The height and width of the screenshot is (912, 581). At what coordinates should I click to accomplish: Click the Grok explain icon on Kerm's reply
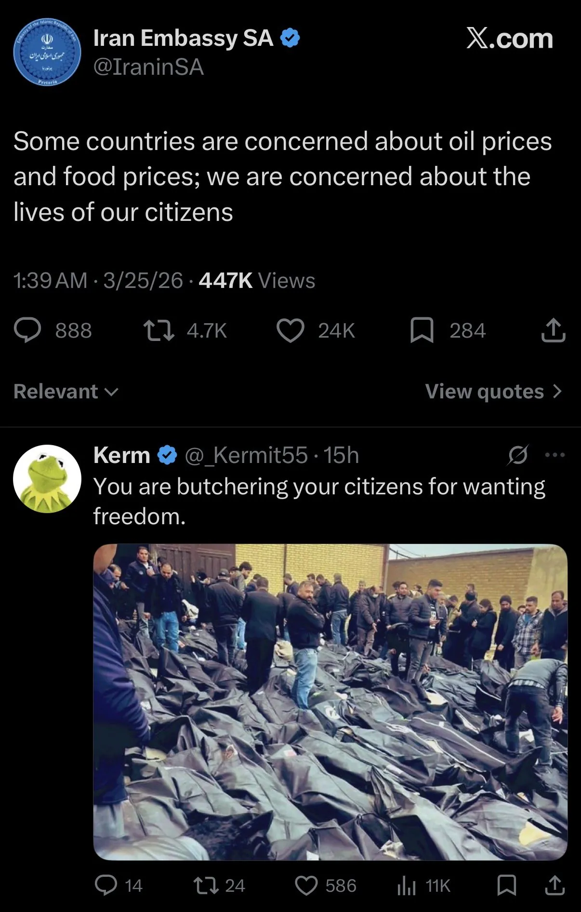(518, 455)
